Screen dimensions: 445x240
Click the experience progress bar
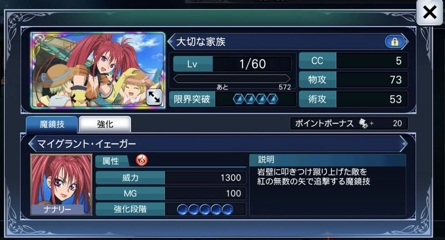coord(232,79)
